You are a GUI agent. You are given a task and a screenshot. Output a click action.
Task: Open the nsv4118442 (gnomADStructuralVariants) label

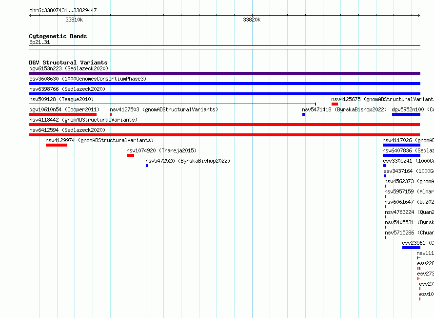[x=83, y=120]
